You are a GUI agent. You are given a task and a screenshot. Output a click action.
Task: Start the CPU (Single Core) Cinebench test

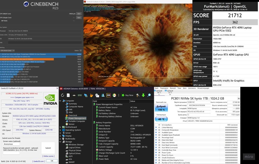coord(79,18)
